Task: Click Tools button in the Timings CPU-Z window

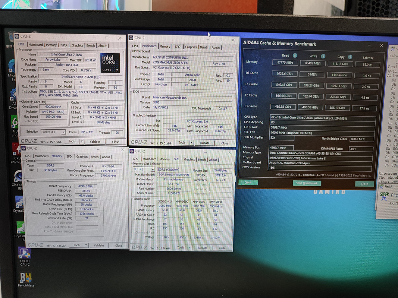Action: coord(77,245)
